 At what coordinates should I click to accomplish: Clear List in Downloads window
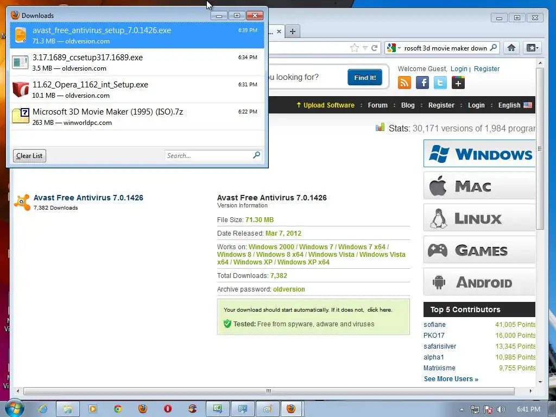29,156
